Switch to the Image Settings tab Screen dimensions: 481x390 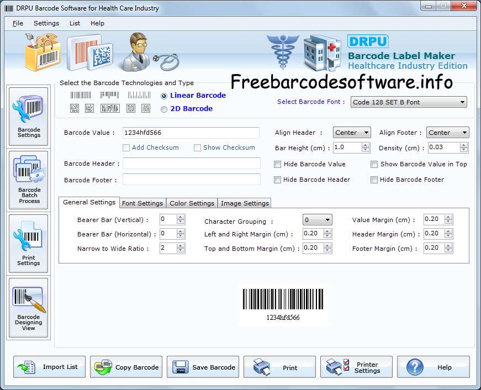(x=245, y=203)
